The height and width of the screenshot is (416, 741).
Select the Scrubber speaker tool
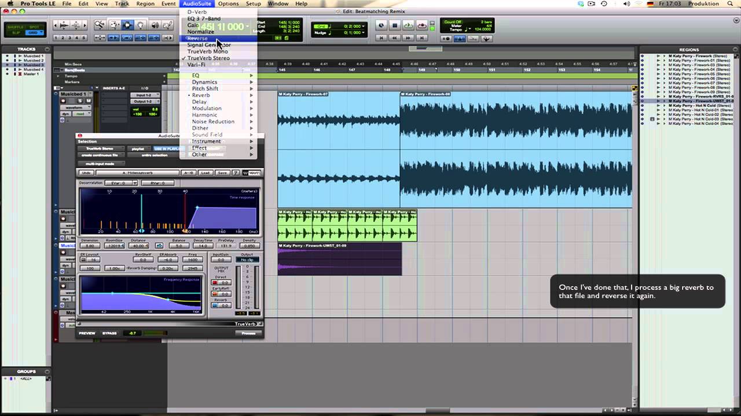coord(155,25)
